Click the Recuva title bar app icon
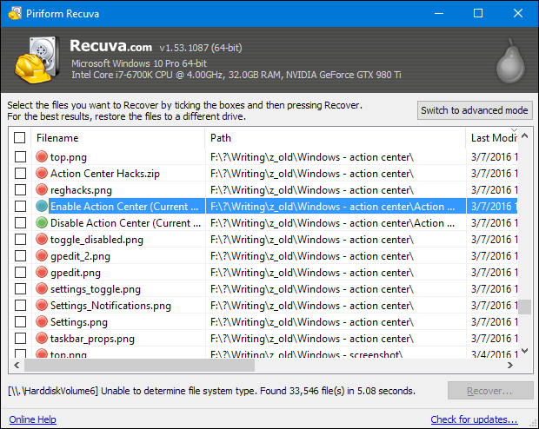539x429 pixels. tap(15, 13)
